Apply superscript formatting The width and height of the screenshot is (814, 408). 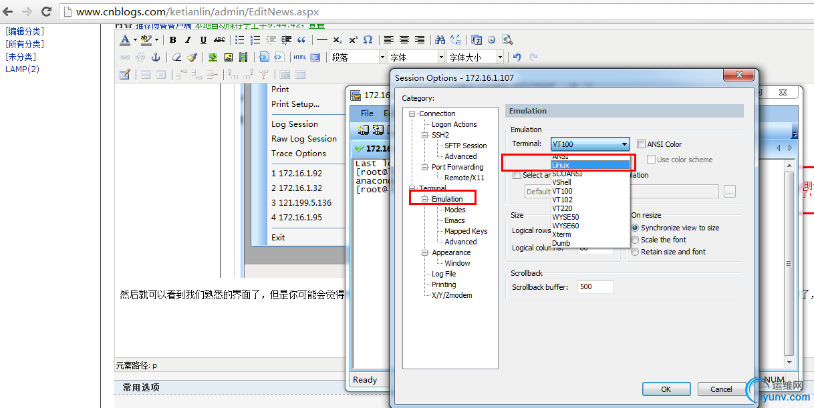(353, 40)
